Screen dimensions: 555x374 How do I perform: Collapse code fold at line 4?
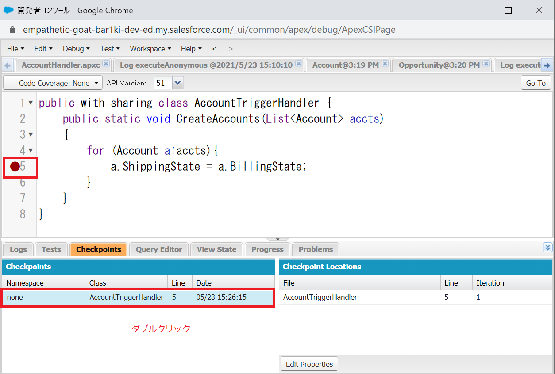[31, 150]
